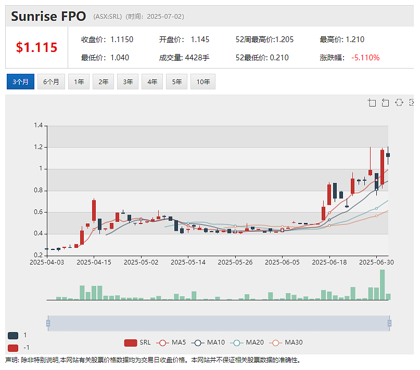Toggle the red '-1' visual map category
The height and width of the screenshot is (370, 420).
coord(13,348)
